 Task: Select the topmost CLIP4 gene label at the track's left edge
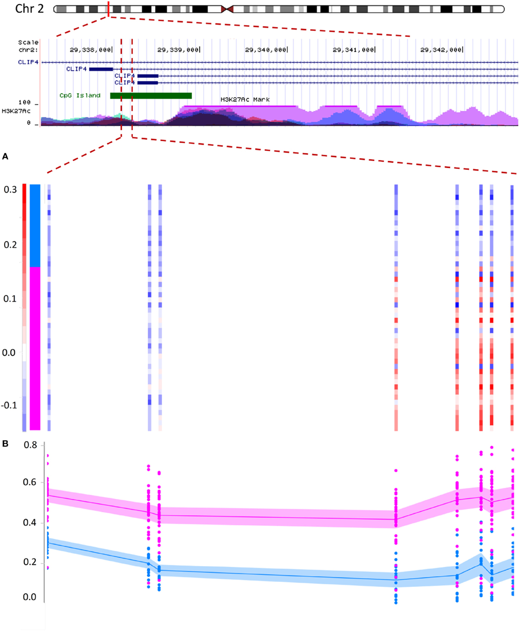click(x=28, y=62)
